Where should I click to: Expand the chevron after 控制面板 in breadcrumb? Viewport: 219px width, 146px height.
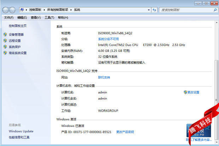[x=44, y=10]
